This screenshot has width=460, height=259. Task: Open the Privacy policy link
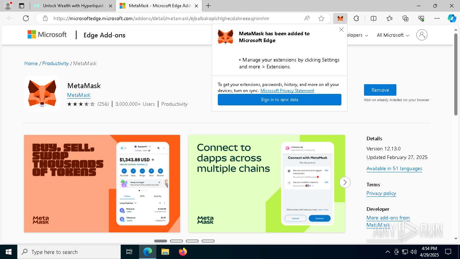(381, 193)
